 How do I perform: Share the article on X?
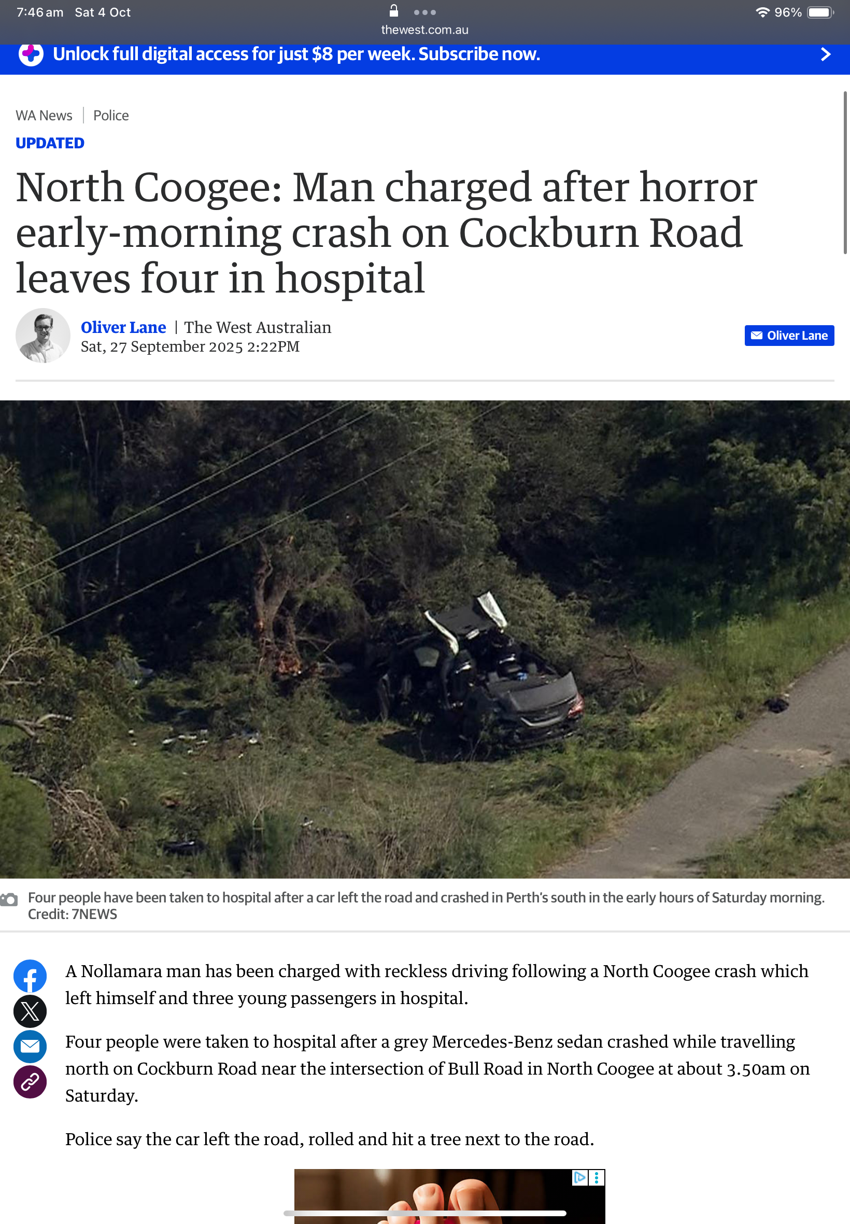[x=30, y=1011]
